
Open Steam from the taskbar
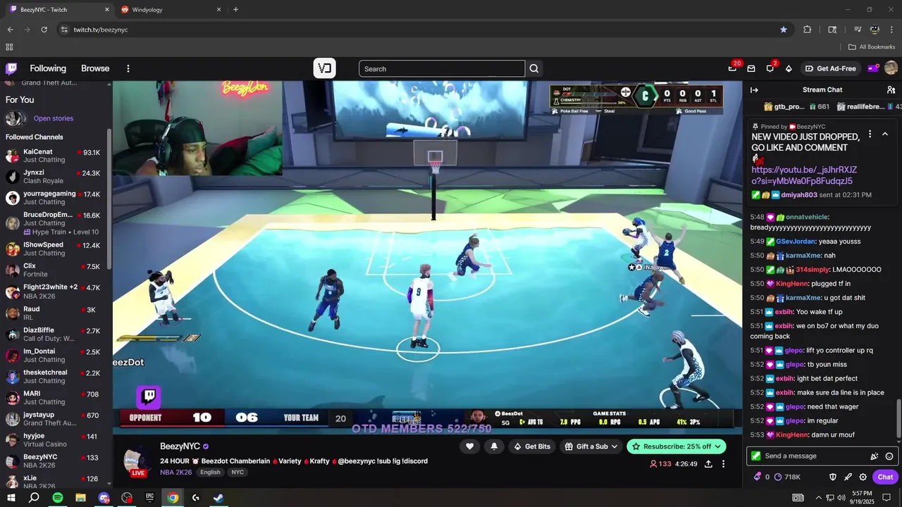pyautogui.click(x=218, y=498)
